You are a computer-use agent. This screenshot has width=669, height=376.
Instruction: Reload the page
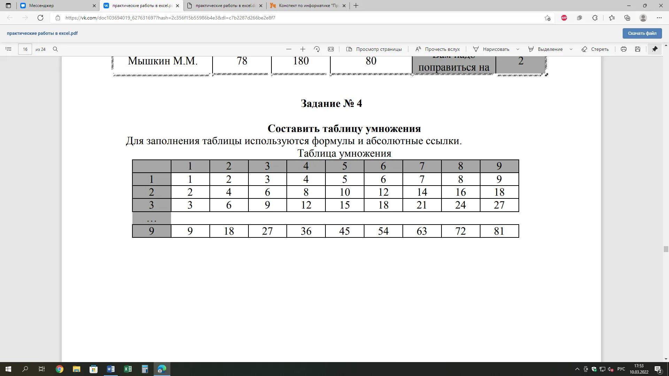coord(40,18)
